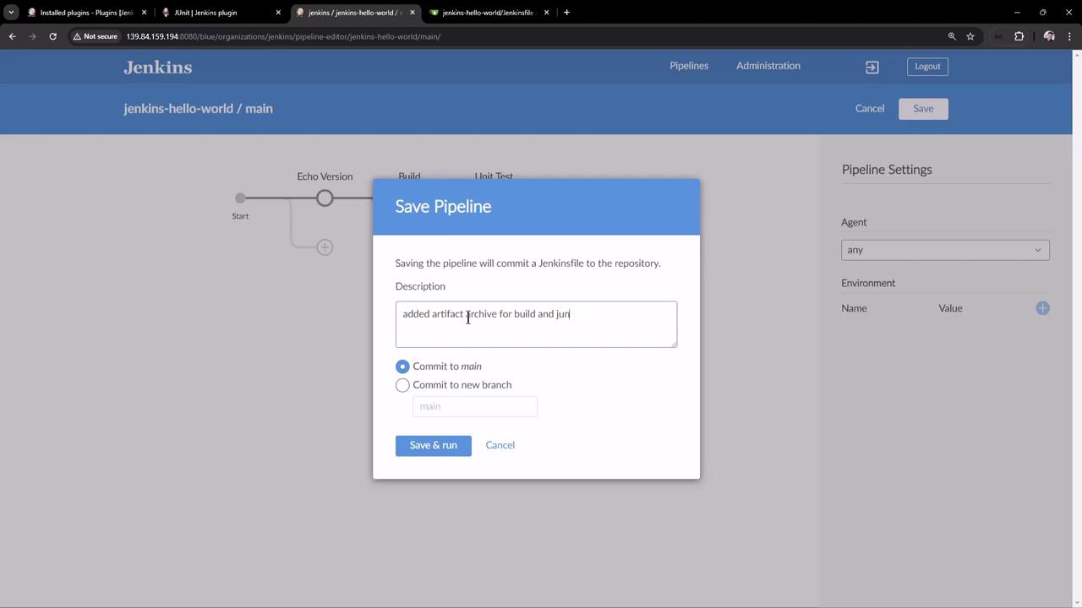Click the Save & run button
This screenshot has width=1082, height=608.
pos(433,445)
